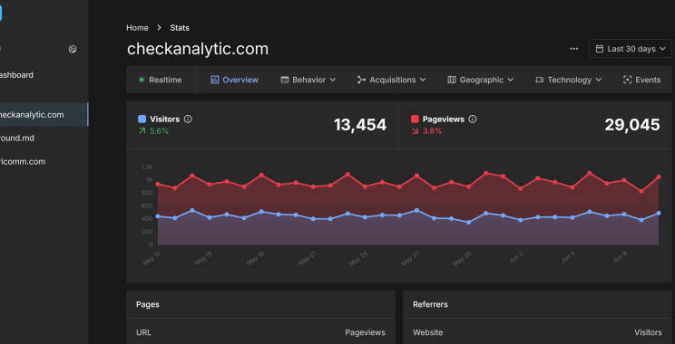Show Visitors metric info tooltip icon
This screenshot has width=675, height=344.
(188, 119)
